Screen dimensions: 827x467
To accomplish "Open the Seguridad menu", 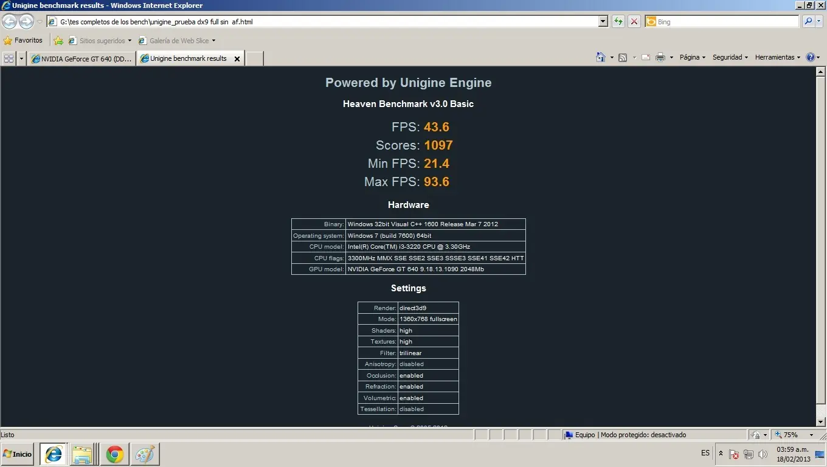I will [x=730, y=57].
